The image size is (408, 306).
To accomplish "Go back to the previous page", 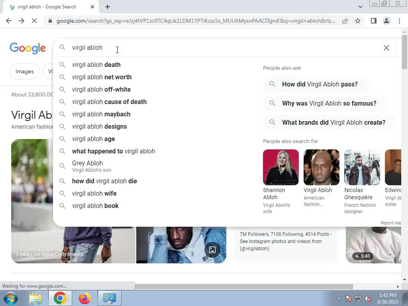I will tap(9, 21).
